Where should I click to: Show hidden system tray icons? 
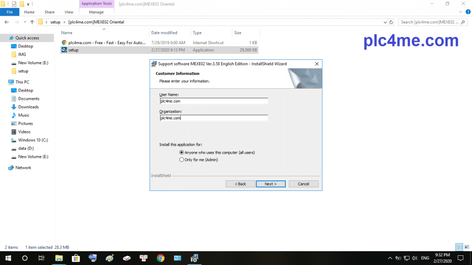[390, 258]
